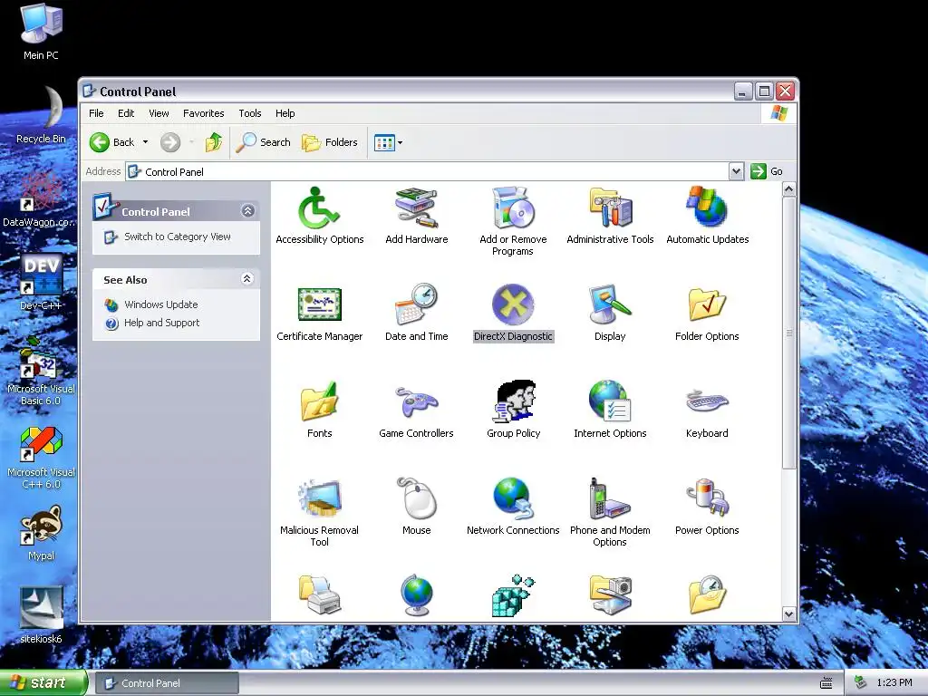Select Mein PC desktop icon
The height and width of the screenshot is (696, 928).
(x=41, y=34)
